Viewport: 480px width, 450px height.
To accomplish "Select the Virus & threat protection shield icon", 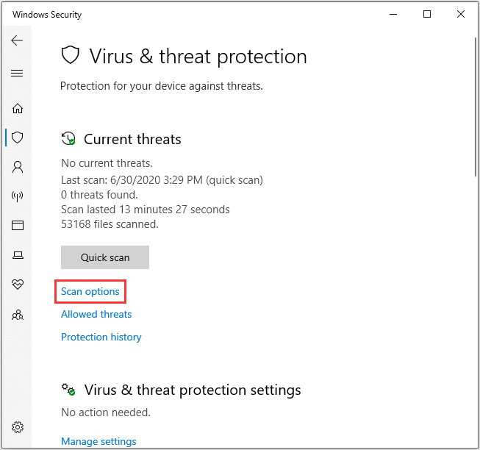I will (18, 137).
